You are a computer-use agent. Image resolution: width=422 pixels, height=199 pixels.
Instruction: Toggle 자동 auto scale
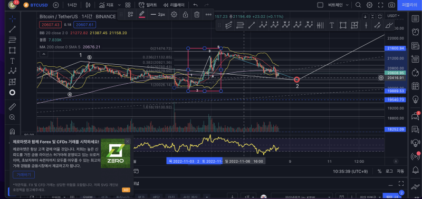pyautogui.click(x=400, y=171)
